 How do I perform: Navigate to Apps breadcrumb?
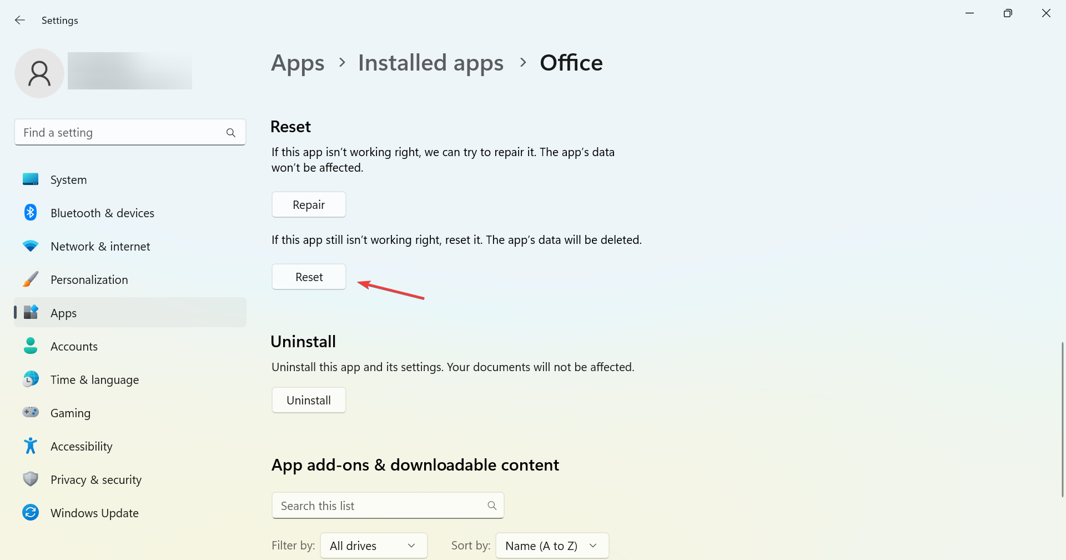coord(298,63)
